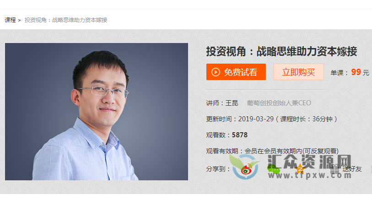This screenshot has height=200, width=372.
Task: Click 观看有效期 validity text
Action: [x=272, y=151]
